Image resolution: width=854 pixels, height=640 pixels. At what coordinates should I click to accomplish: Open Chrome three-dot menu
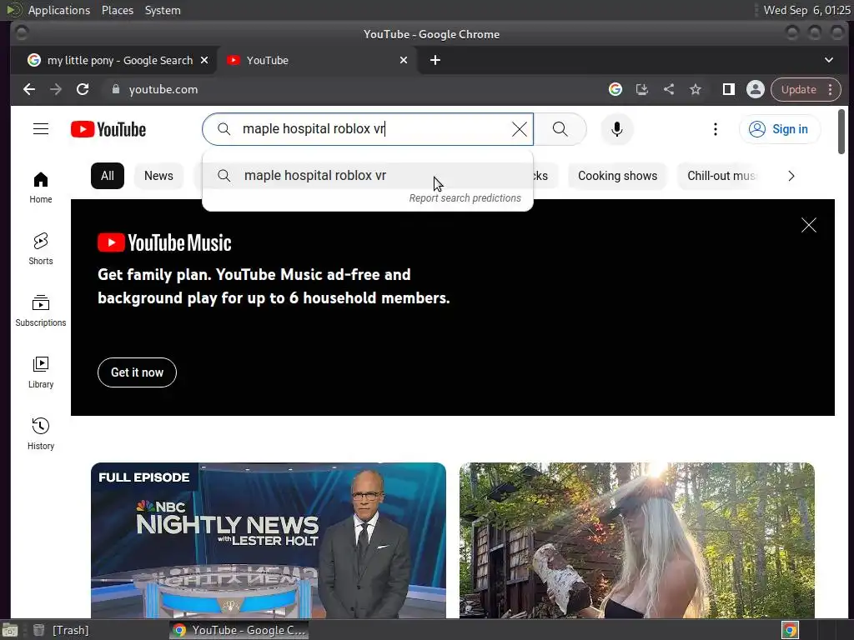pyautogui.click(x=831, y=89)
